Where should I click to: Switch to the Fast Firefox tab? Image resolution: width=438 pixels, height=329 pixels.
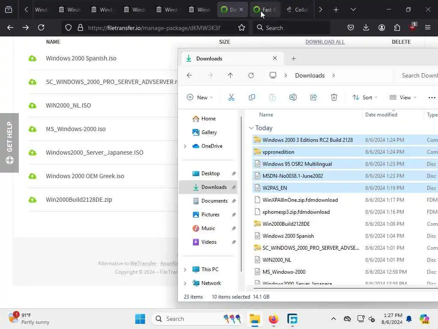pos(264,9)
